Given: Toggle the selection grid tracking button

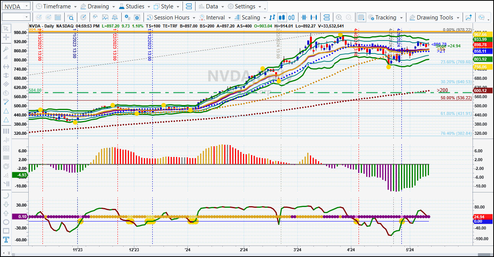Looking at the screenshot, I should click(361, 17).
